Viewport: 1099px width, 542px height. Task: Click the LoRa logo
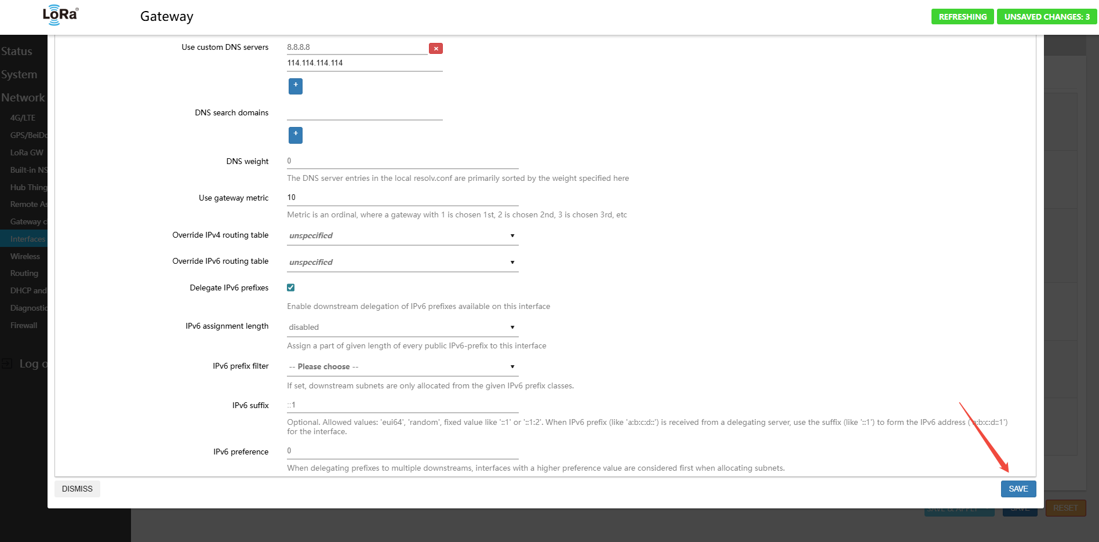(60, 15)
